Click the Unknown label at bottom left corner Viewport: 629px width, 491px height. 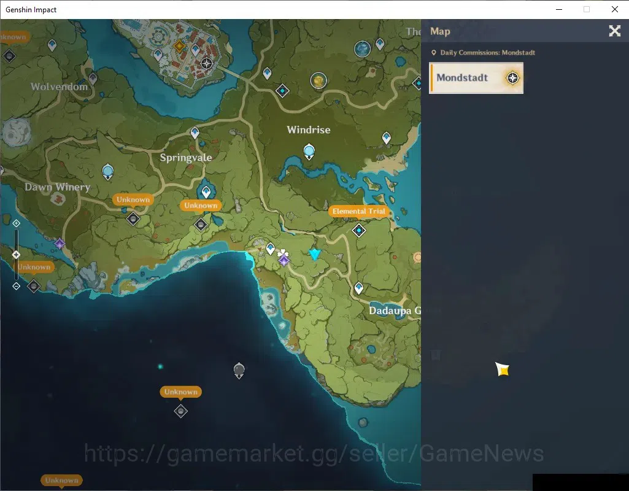click(x=62, y=480)
